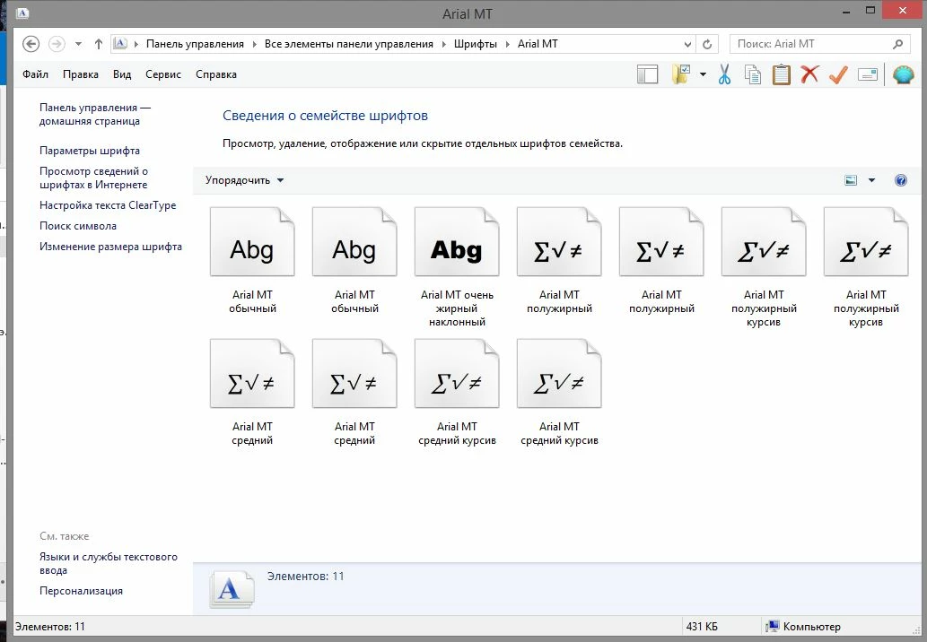Image resolution: width=927 pixels, height=642 pixels.
Task: Open Языки и службы текстового ввода link
Action: (109, 563)
